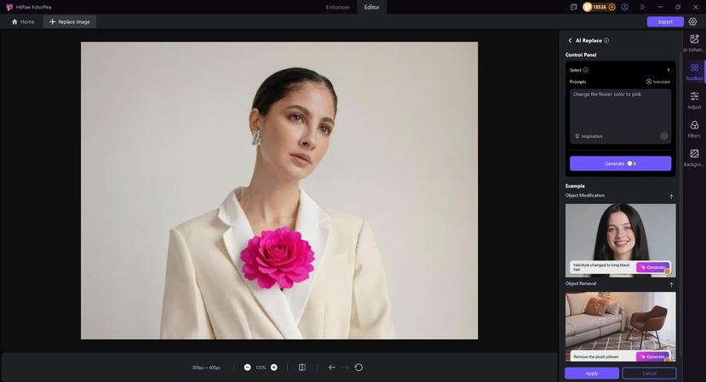Clear the prompt text with X icon
This screenshot has height=382, width=706.
coord(664,136)
